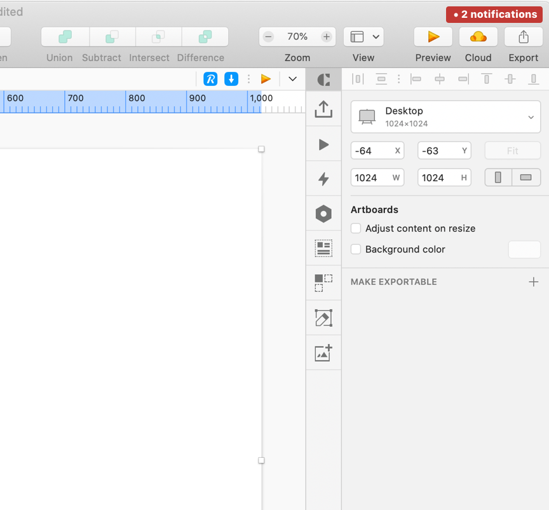Enable Adjust content on resize

(356, 228)
